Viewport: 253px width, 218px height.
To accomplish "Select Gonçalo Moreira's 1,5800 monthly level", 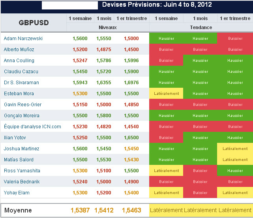I will pos(104,116).
